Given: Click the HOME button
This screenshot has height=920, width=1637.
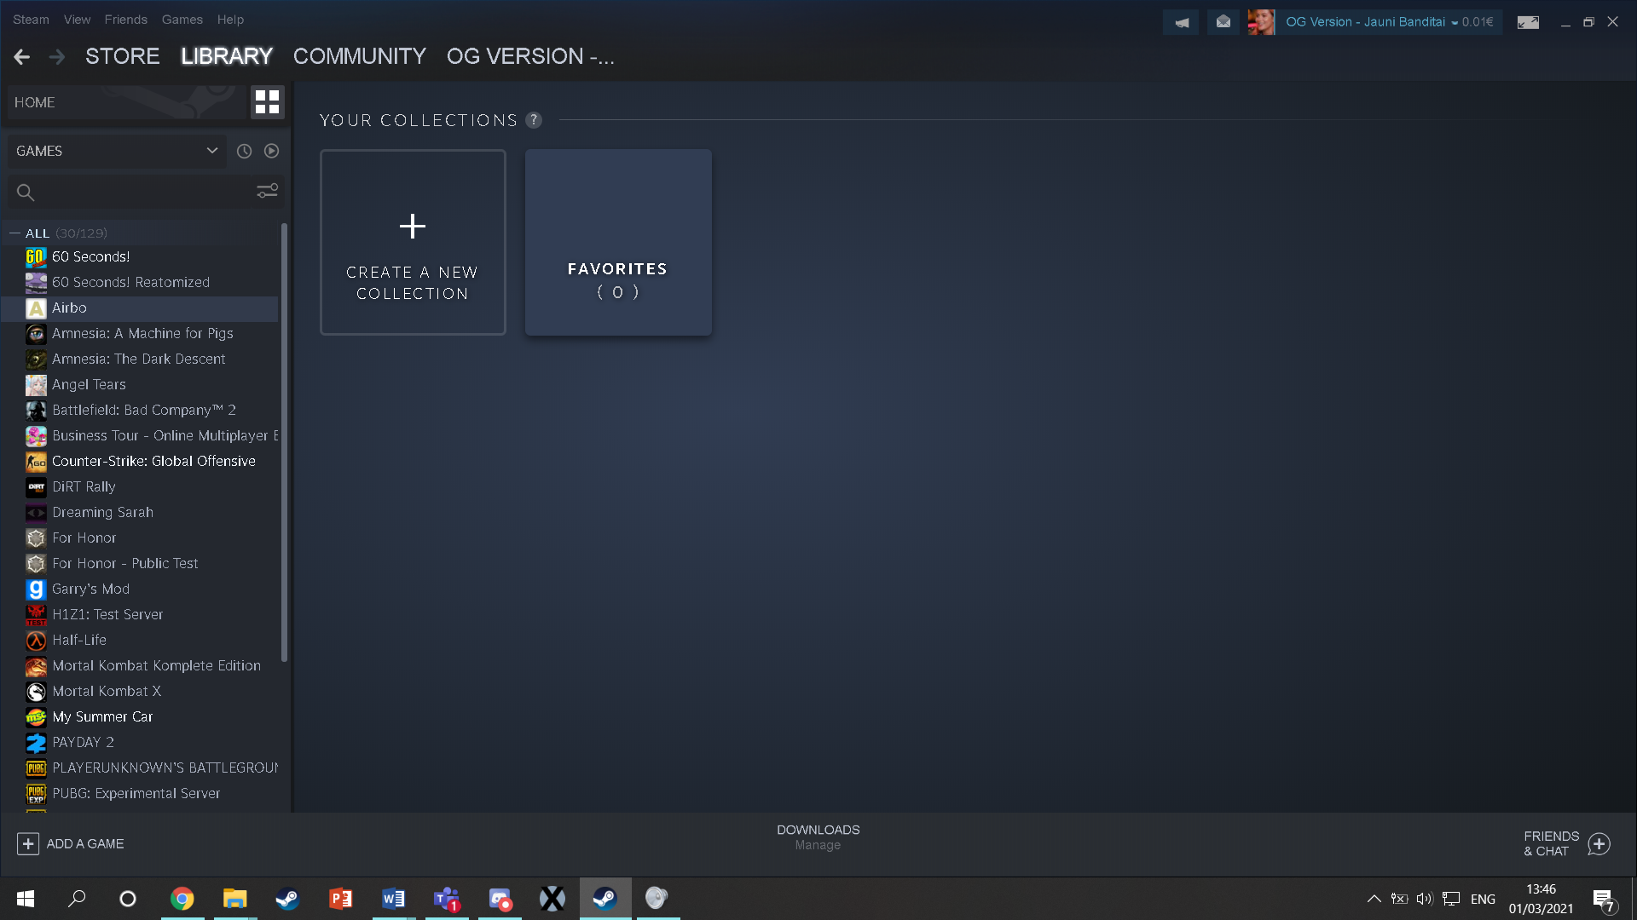Looking at the screenshot, I should coord(126,102).
